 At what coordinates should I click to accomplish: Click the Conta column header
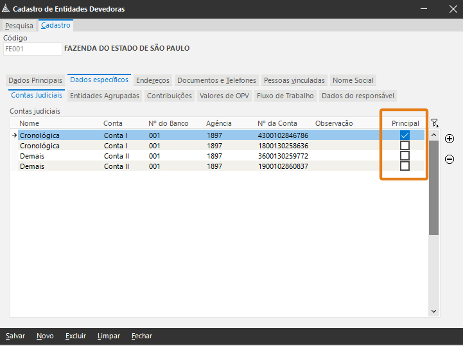[113, 123]
